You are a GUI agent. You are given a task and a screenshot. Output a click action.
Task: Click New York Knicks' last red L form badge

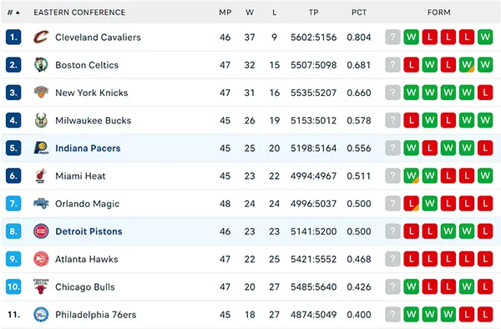click(x=485, y=93)
